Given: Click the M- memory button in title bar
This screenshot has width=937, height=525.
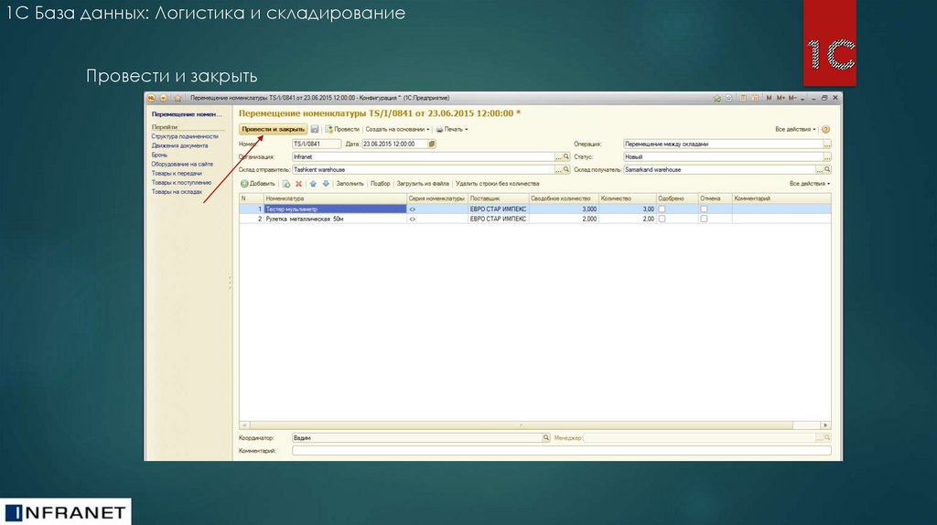Looking at the screenshot, I should point(792,98).
